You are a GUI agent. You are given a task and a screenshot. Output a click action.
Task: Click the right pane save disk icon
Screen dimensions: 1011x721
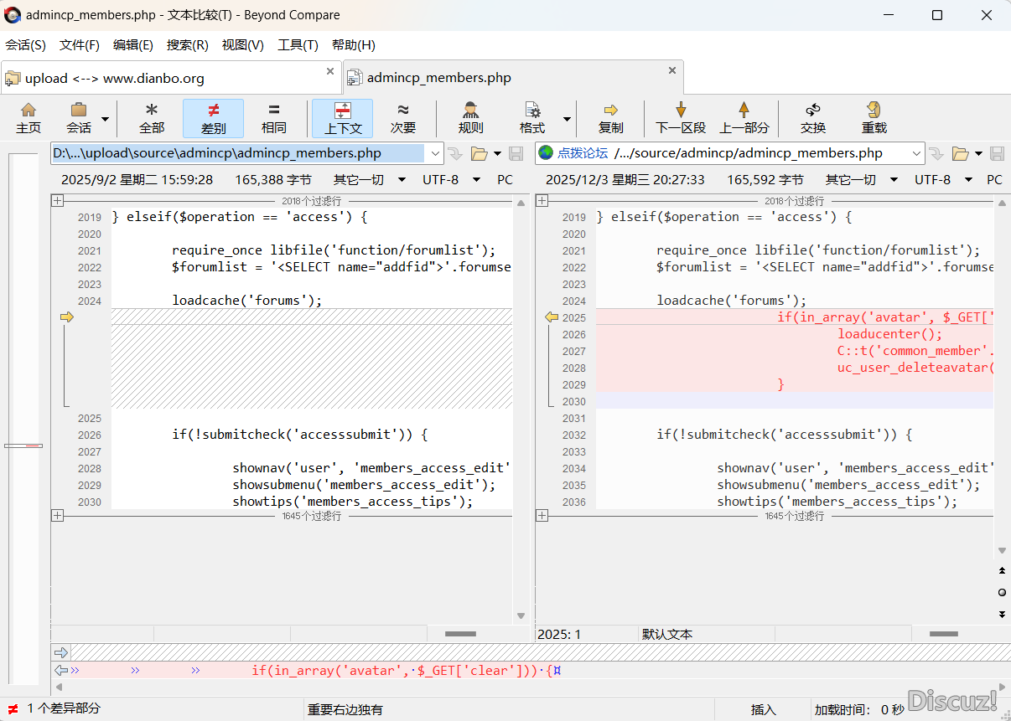(997, 153)
